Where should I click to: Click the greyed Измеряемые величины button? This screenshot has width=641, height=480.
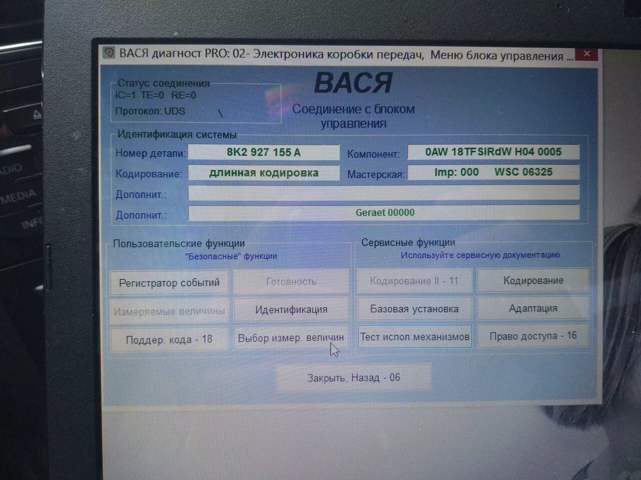tap(169, 311)
